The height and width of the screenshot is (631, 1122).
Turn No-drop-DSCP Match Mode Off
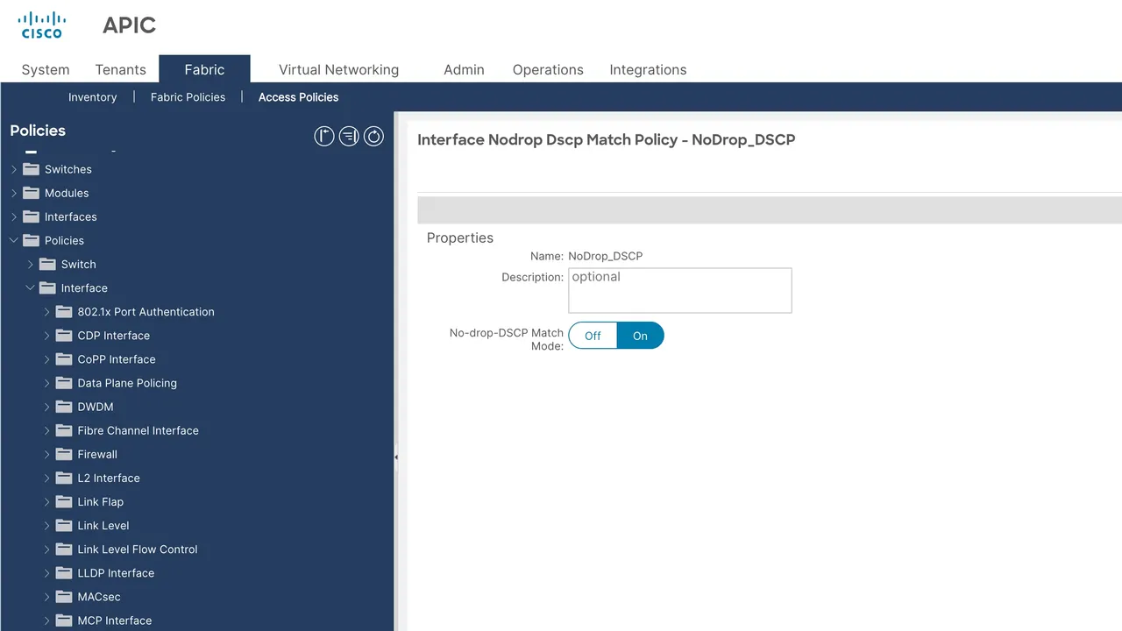pos(593,336)
